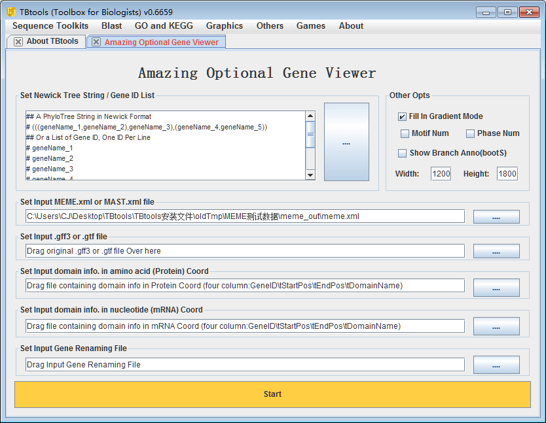The image size is (546, 423).
Task: Click the yellow Start button
Action: tap(272, 394)
